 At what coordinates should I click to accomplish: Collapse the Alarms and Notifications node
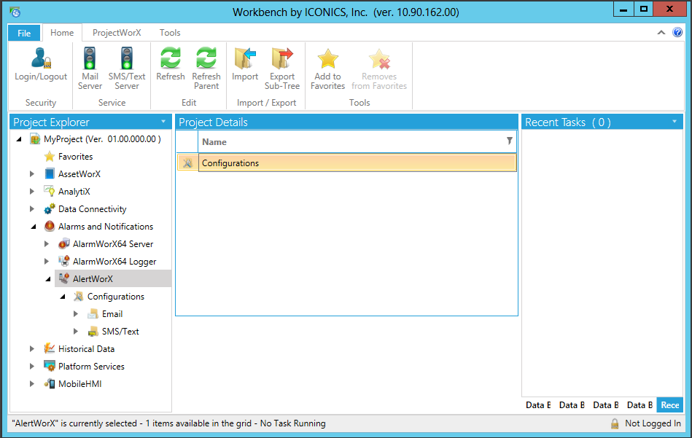[32, 227]
